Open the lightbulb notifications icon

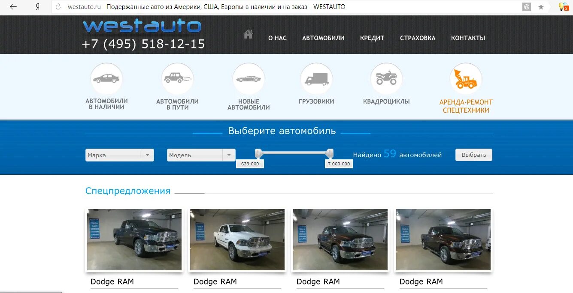click(x=563, y=7)
